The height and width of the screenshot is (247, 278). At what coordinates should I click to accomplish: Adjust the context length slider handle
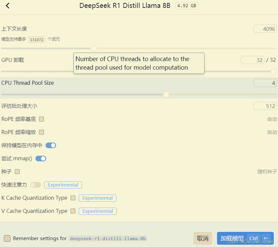(94, 48)
